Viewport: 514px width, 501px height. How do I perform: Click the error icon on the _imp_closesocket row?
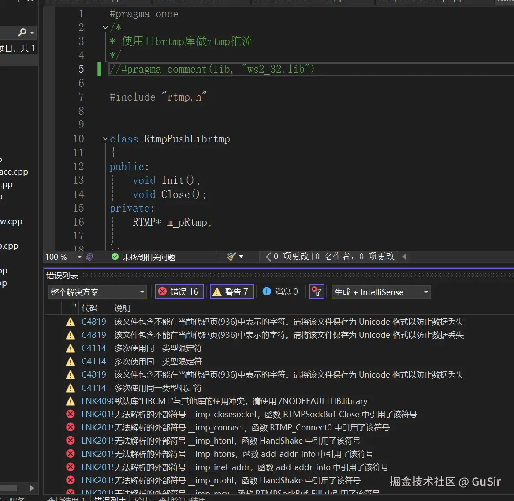point(70,414)
